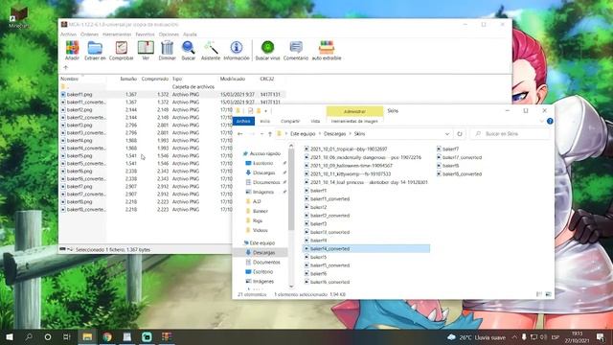Image resolution: width=613 pixels, height=345 pixels.
Task: Select baker4_converted file in Explorer
Action: click(366, 249)
